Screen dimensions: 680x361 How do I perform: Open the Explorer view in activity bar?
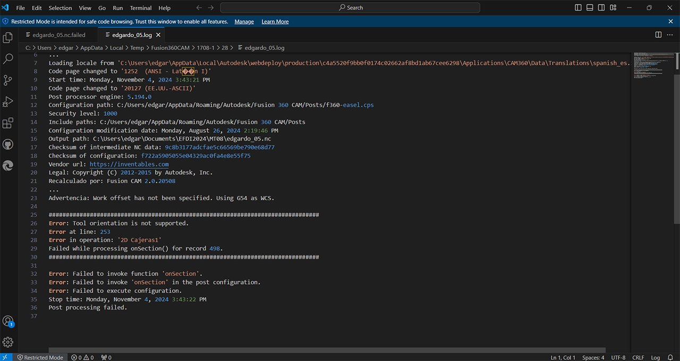[8, 38]
